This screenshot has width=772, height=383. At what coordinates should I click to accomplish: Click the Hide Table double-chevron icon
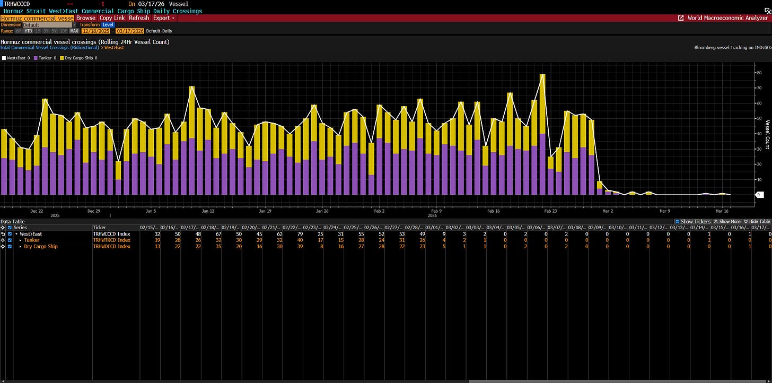[x=746, y=222]
